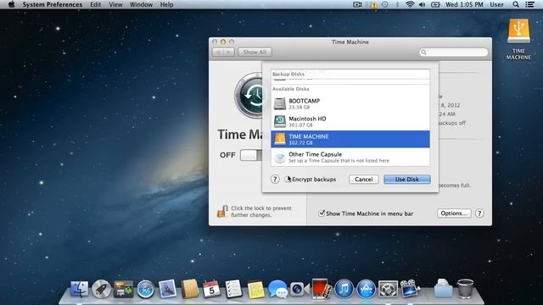Open the User account menu

pyautogui.click(x=496, y=4)
